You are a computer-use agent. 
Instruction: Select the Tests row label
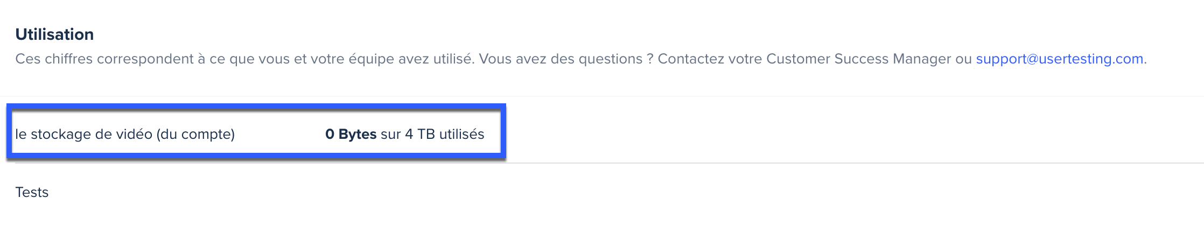coord(32,192)
